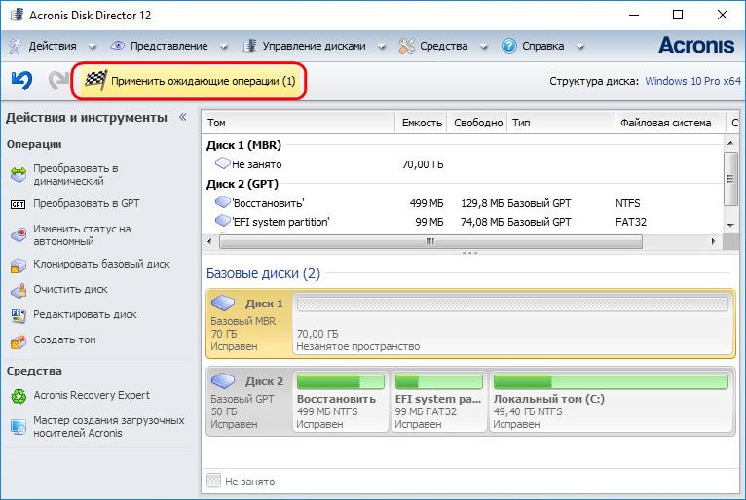Click the volume list scroll up arrow
The height and width of the screenshot is (500, 746).
click(730, 143)
